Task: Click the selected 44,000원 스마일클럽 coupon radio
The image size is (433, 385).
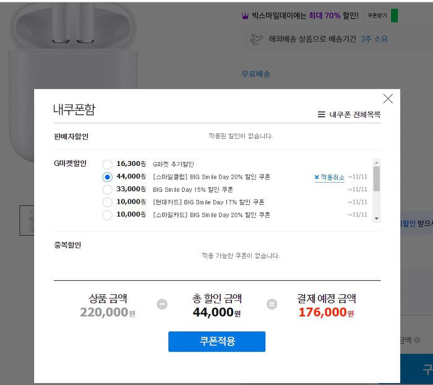Action: pos(107,177)
